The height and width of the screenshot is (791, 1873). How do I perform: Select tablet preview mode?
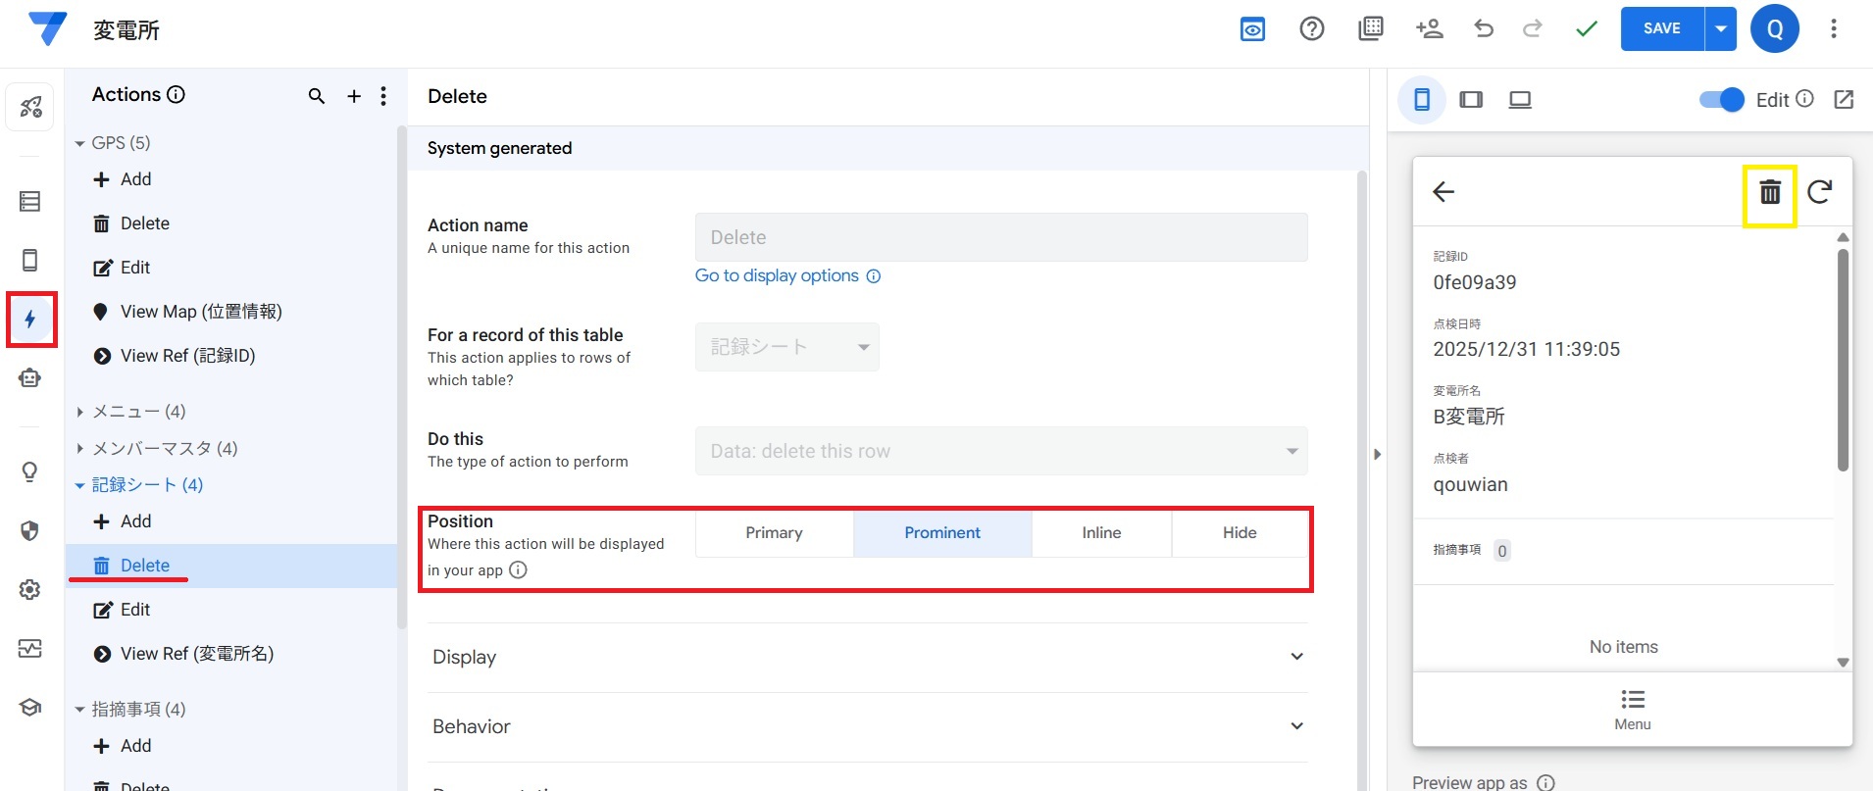tap(1470, 100)
